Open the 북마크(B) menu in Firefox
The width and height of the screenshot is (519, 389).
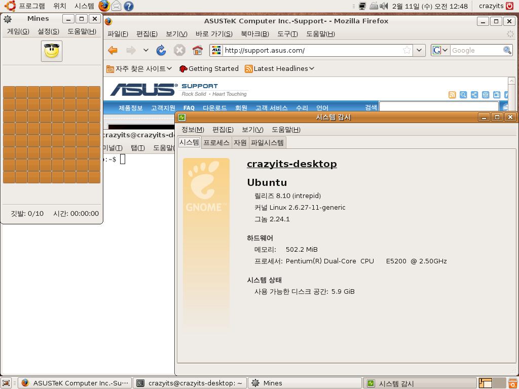[255, 34]
